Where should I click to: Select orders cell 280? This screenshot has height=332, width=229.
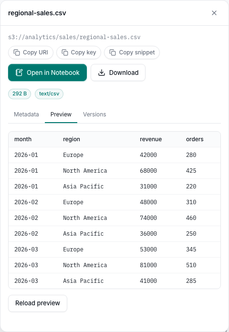click(x=191, y=155)
